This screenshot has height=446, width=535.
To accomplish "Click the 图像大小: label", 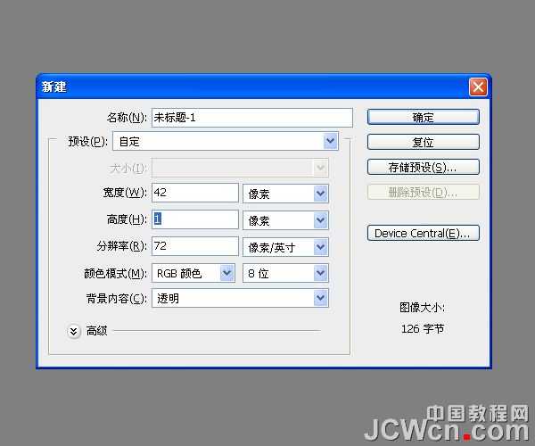I will tap(422, 308).
